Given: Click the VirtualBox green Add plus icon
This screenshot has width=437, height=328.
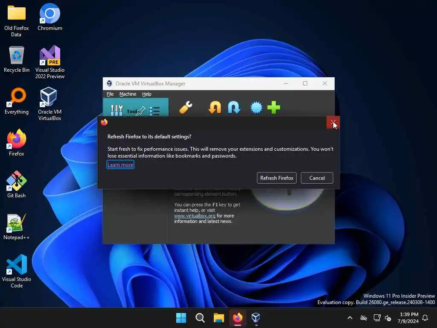Looking at the screenshot, I should point(274,108).
